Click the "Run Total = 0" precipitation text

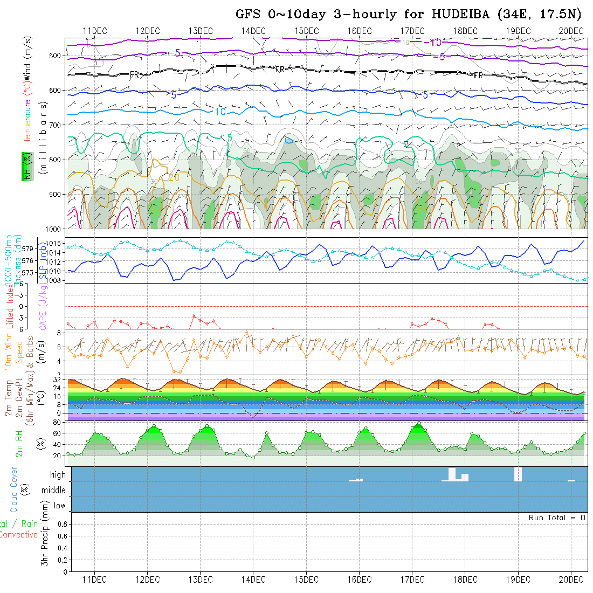pos(557,518)
